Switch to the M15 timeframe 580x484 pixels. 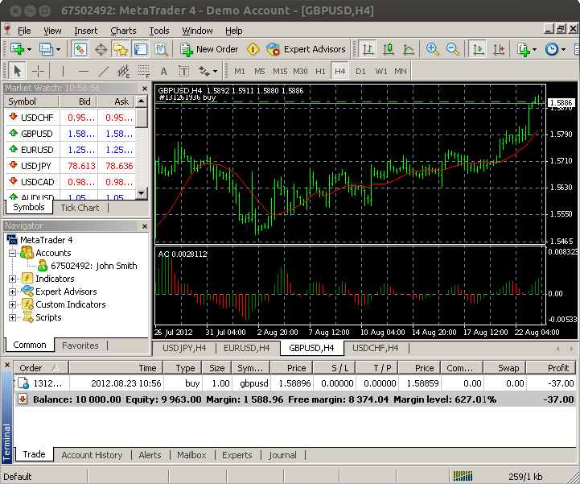click(280, 71)
